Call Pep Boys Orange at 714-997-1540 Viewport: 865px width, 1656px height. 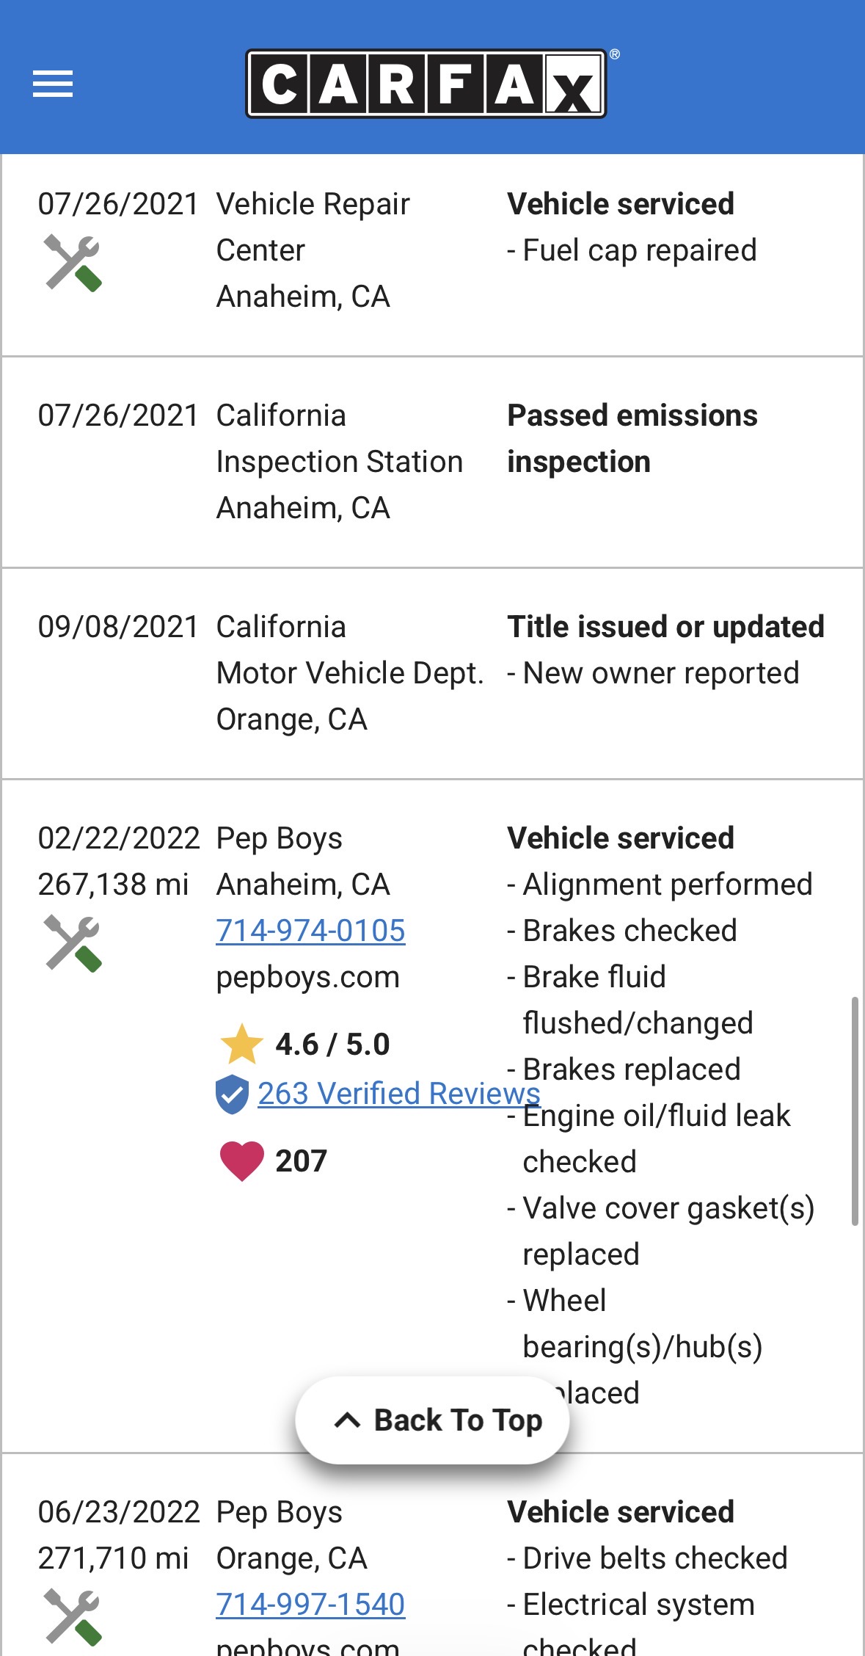click(310, 1605)
